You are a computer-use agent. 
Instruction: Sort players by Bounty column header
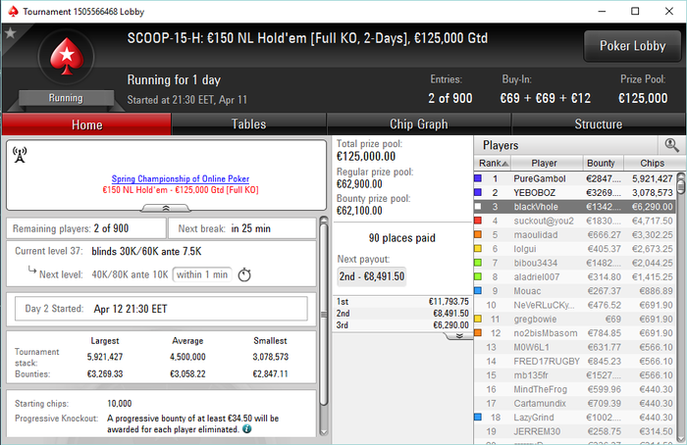click(x=601, y=164)
